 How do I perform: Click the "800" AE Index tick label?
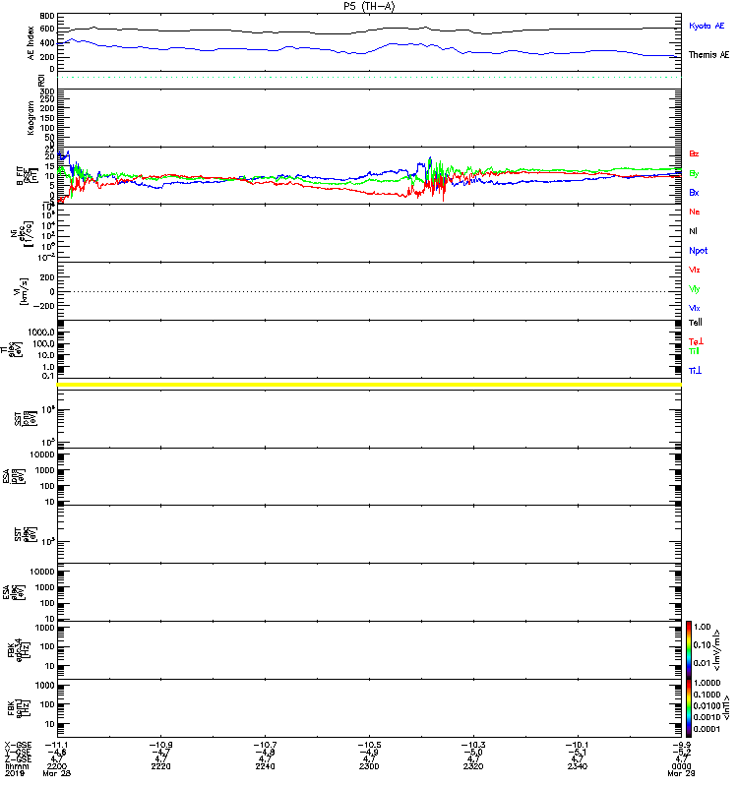(x=47, y=17)
